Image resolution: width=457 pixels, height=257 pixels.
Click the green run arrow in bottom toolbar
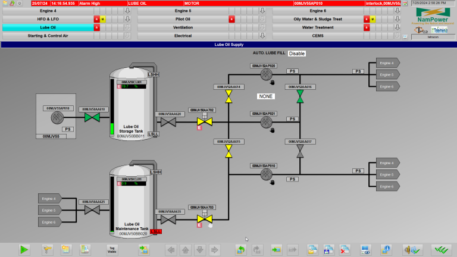pyautogui.click(x=24, y=249)
